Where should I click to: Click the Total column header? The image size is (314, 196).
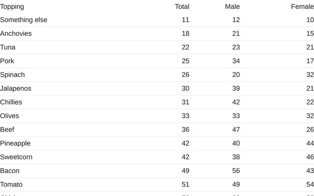182,6
